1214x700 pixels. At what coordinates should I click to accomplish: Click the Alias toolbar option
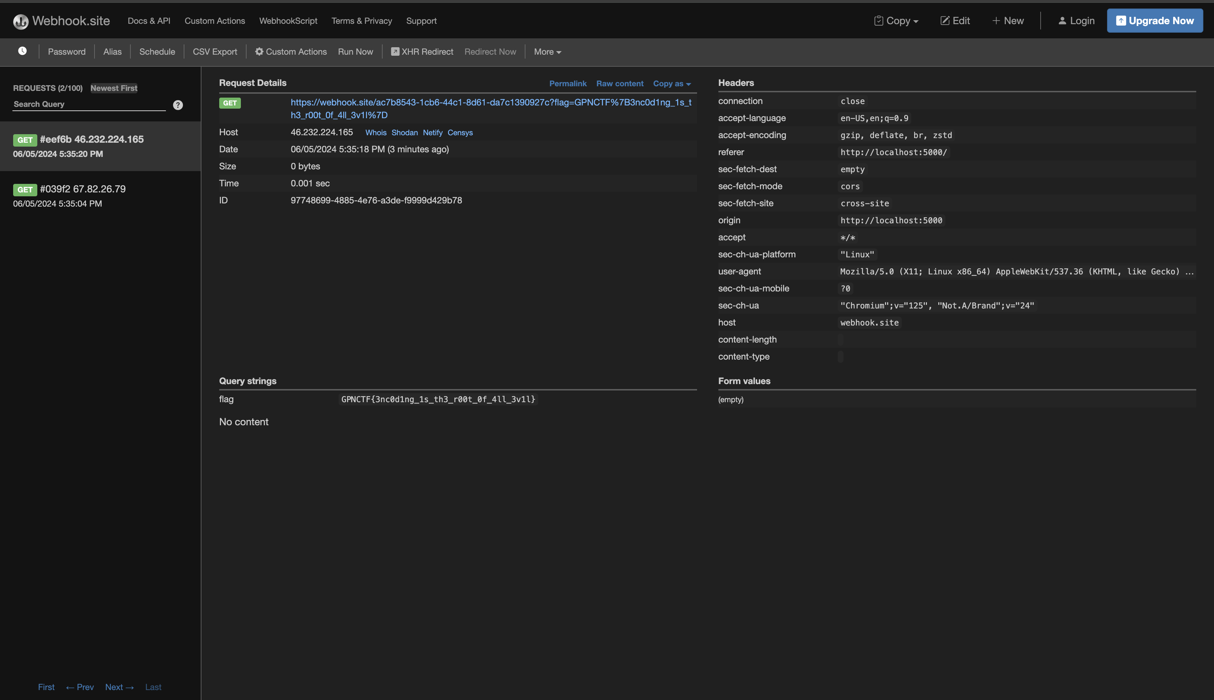click(112, 51)
